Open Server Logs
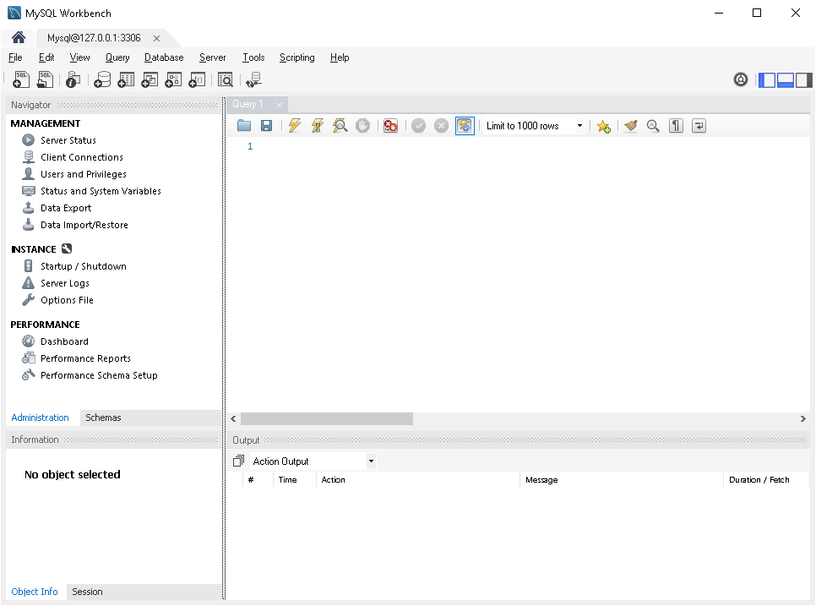The height and width of the screenshot is (606, 816). 64,283
